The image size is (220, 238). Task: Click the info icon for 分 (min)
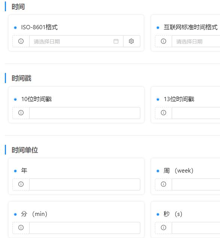[x=21, y=228]
